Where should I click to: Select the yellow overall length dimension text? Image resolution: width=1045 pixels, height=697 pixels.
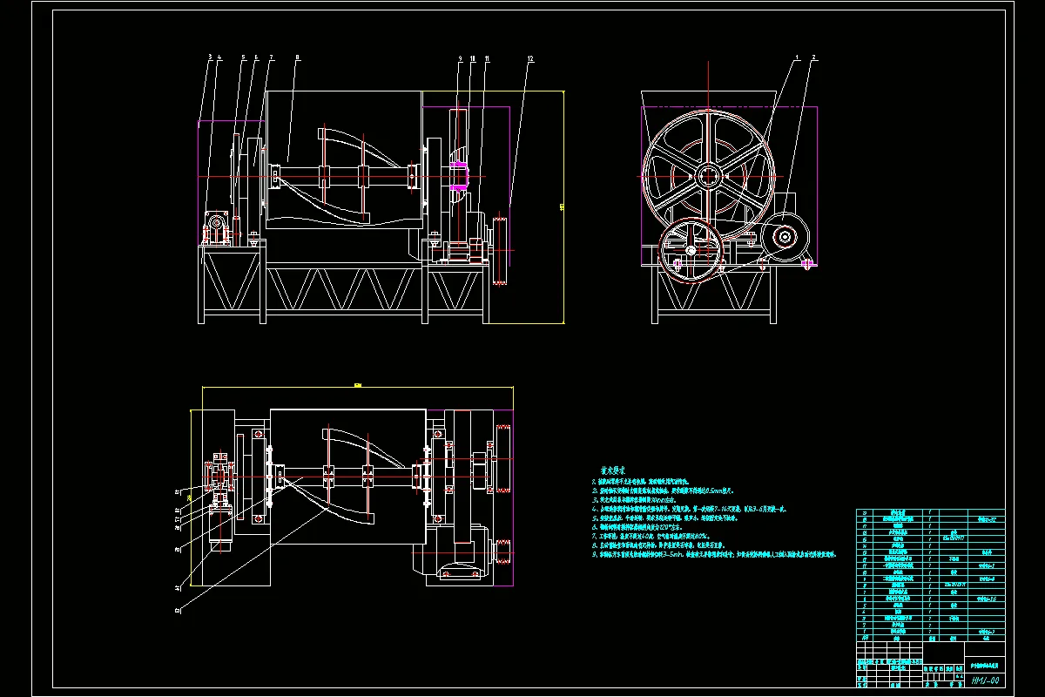357,384
